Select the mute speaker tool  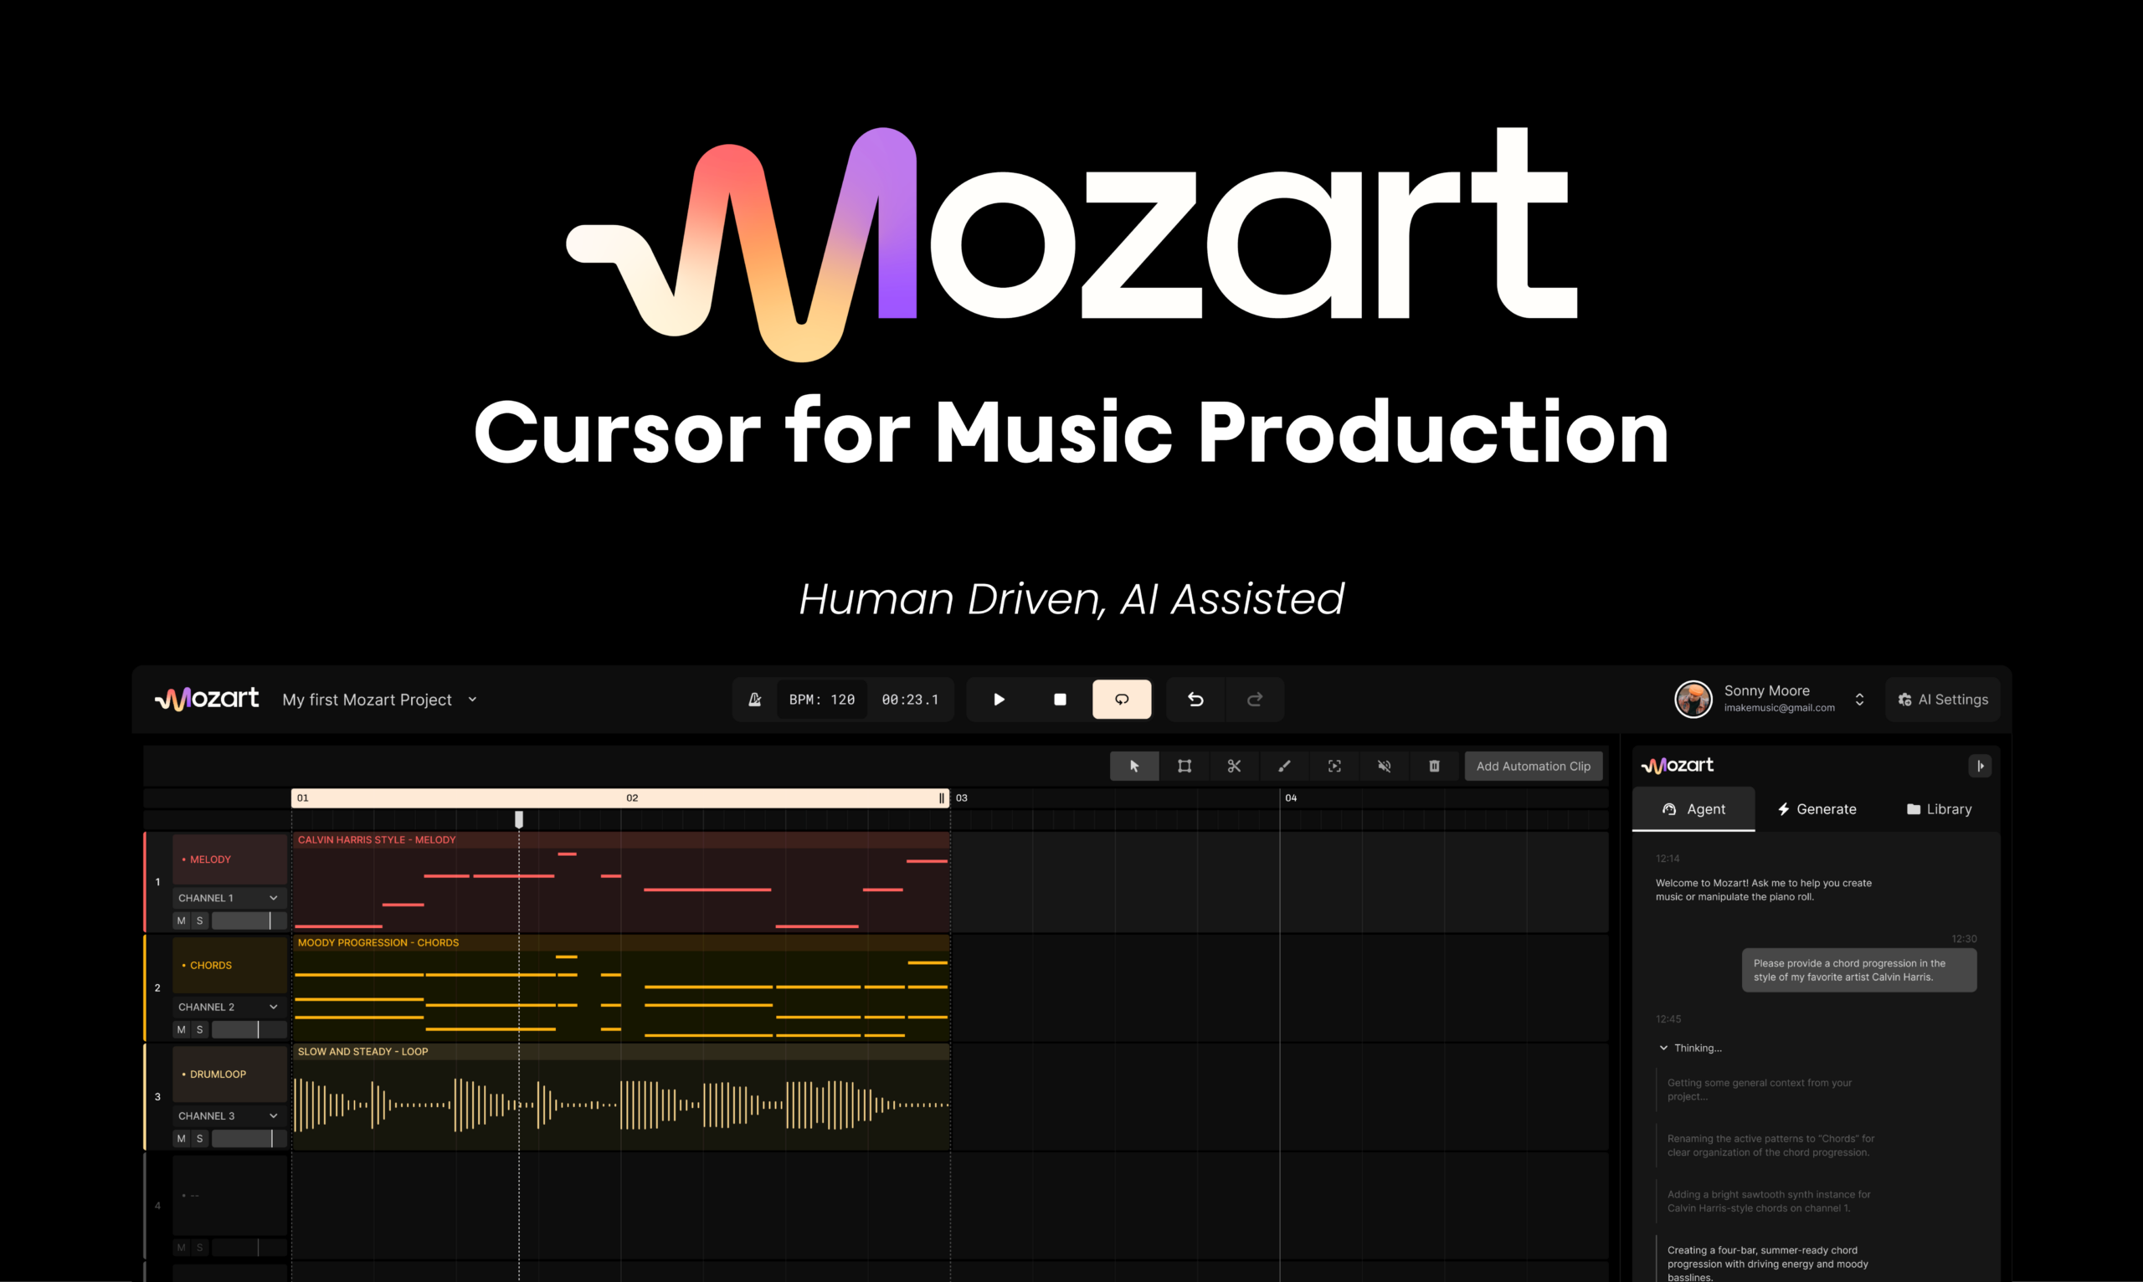(1385, 767)
